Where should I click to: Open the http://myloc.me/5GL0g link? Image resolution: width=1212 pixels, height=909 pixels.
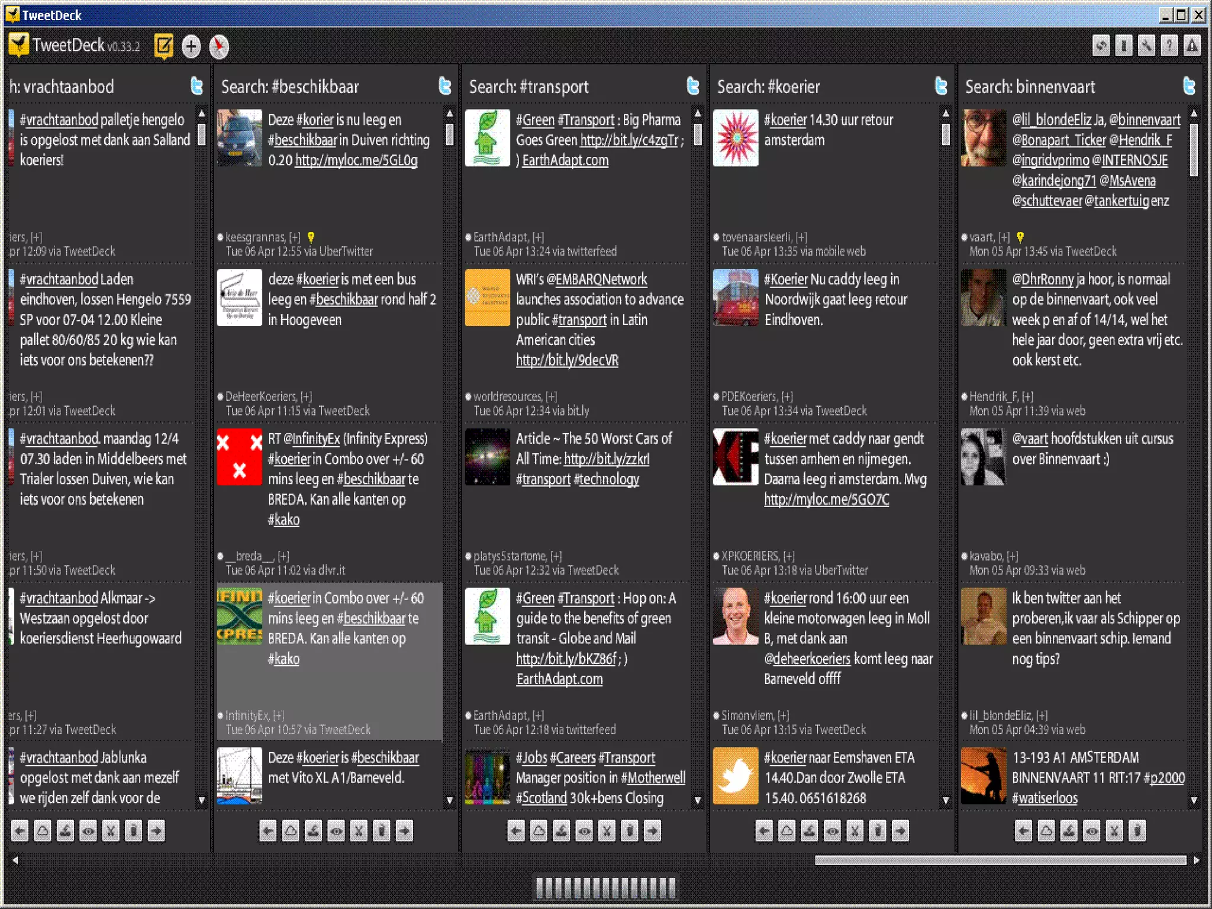[x=356, y=160]
